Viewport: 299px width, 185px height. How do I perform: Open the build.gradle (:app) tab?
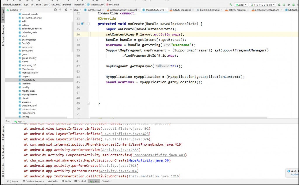pos(210,10)
